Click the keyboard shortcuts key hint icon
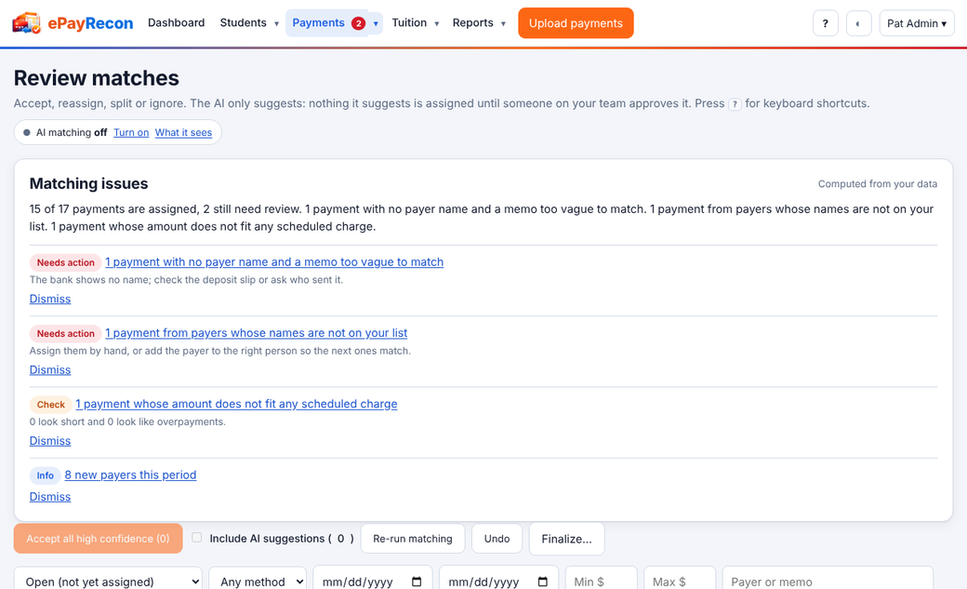Viewport: 967px width, 589px height. point(735,104)
